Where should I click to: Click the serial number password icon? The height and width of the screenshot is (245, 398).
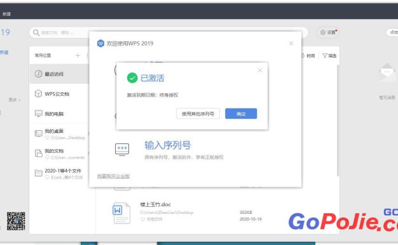(122, 150)
